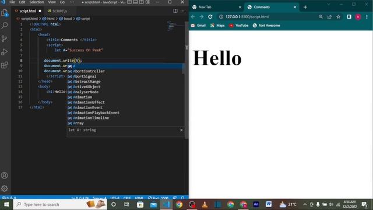The image size is (373, 210).
Task: Choose ActiveXObject from the suggestion list
Action: pos(124,87)
